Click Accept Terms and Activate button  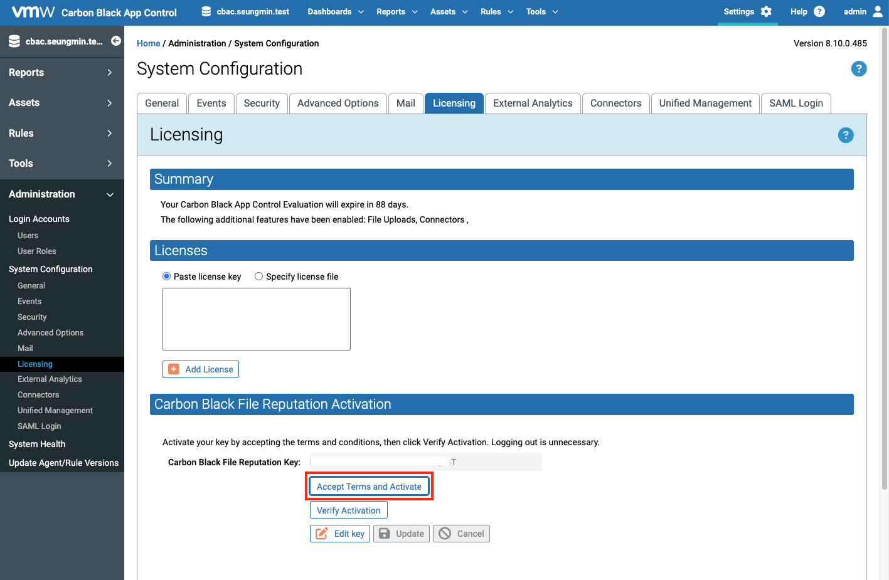click(x=369, y=487)
